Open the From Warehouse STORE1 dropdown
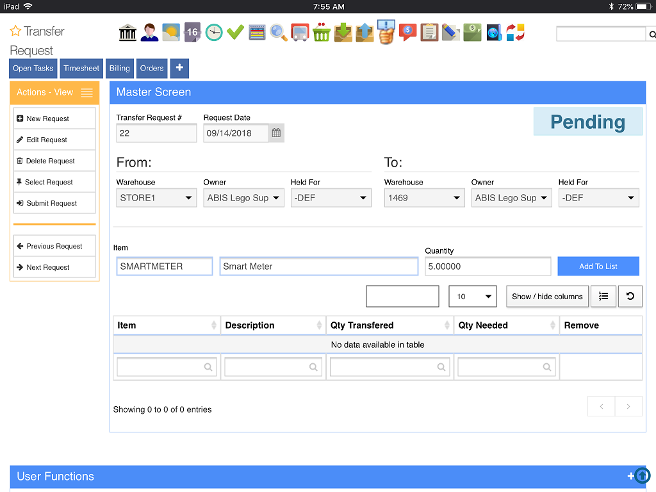This screenshot has width=656, height=492. (156, 198)
